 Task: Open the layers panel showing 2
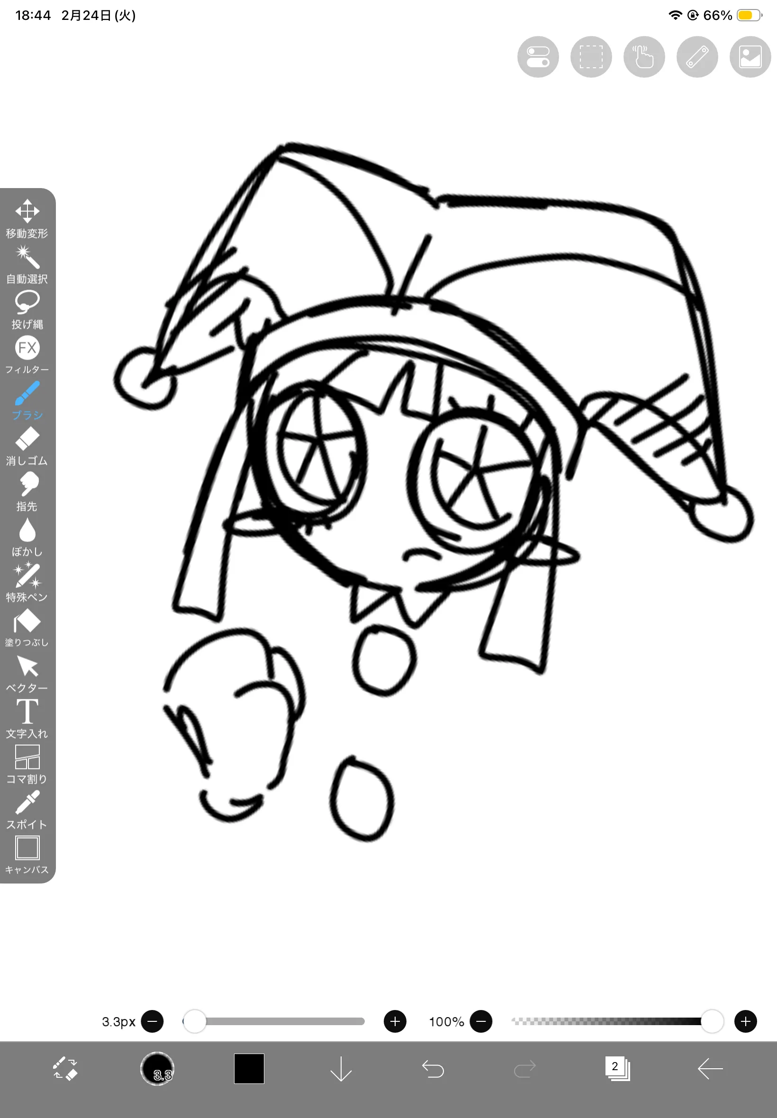617,1069
